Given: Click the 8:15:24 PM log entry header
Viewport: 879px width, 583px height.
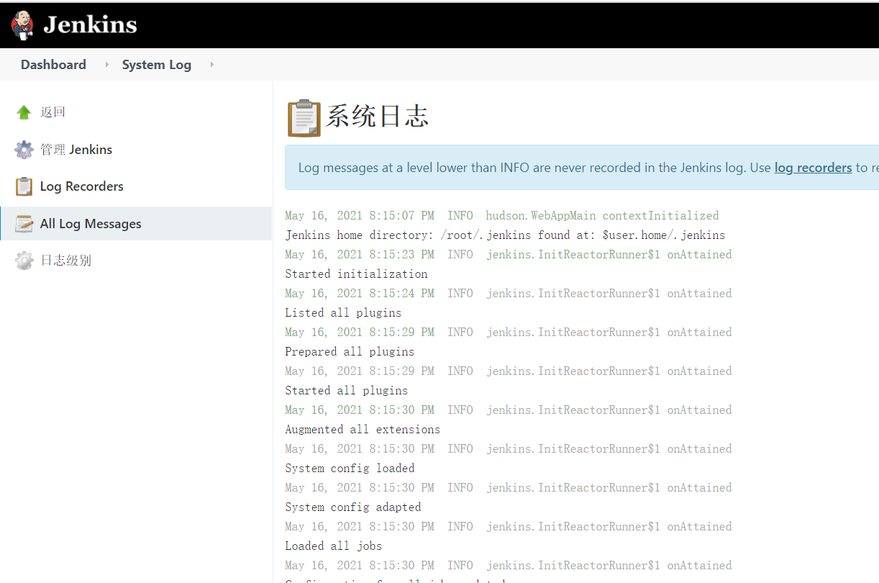Looking at the screenshot, I should tap(508, 294).
